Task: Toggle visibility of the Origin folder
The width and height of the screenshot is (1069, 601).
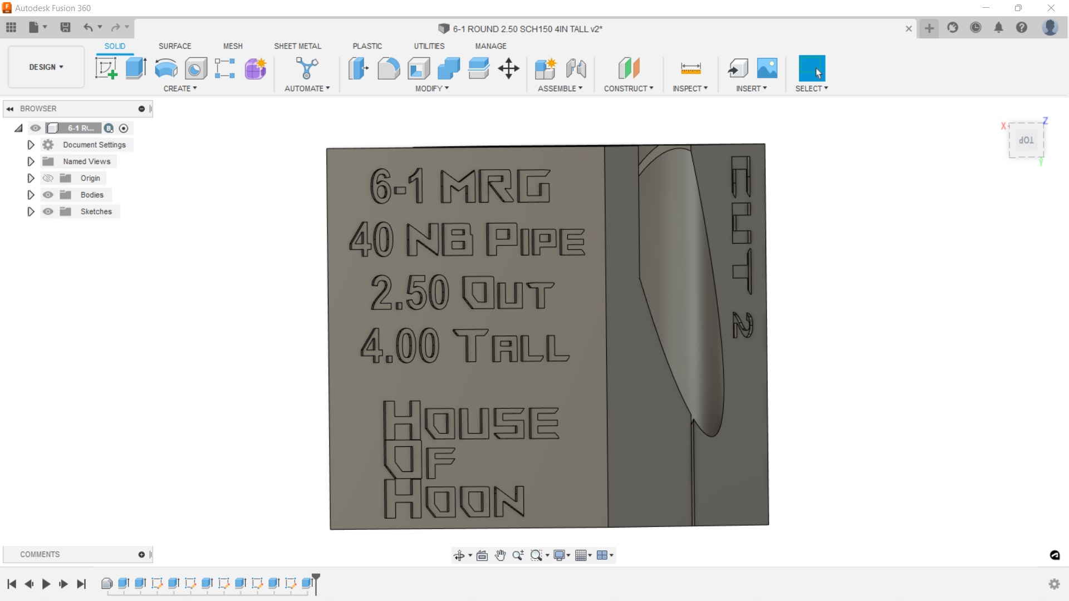Action: click(48, 178)
